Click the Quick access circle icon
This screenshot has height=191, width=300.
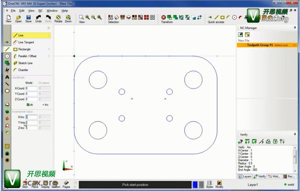[x=234, y=17]
